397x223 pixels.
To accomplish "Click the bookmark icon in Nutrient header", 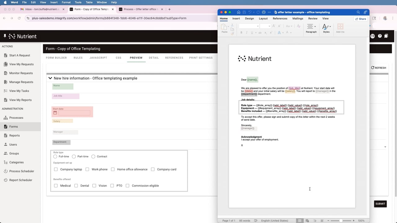I will (386, 36).
